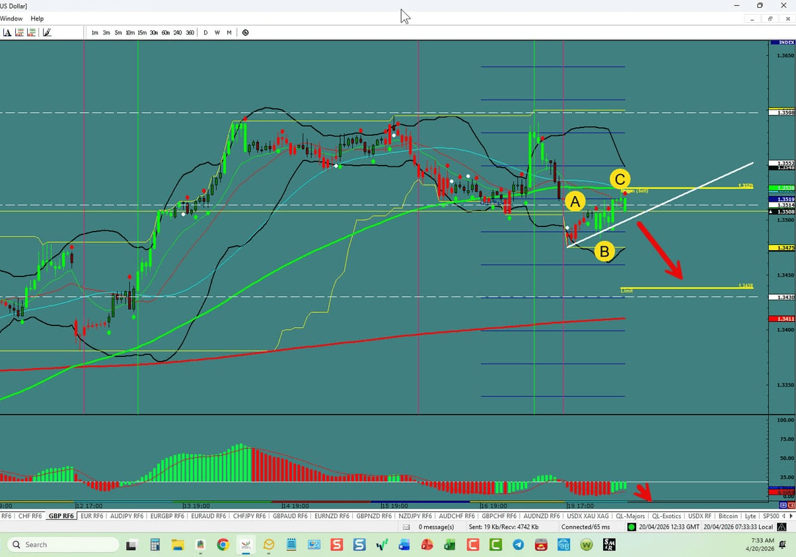This screenshot has width=796, height=557.
Task: Switch chart to 30m timeframe
Action: pos(154,32)
